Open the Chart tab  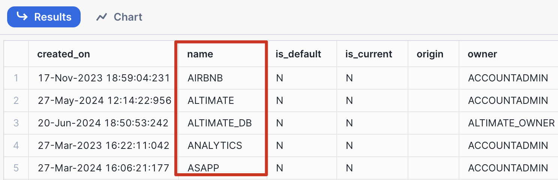[119, 17]
